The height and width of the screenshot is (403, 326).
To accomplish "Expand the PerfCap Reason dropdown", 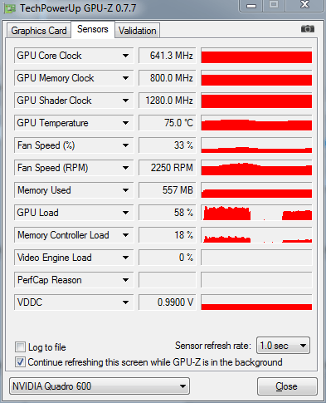I will 125,280.
